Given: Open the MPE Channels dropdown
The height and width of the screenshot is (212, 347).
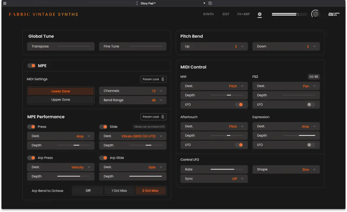Looking at the screenshot, I should coord(161,91).
